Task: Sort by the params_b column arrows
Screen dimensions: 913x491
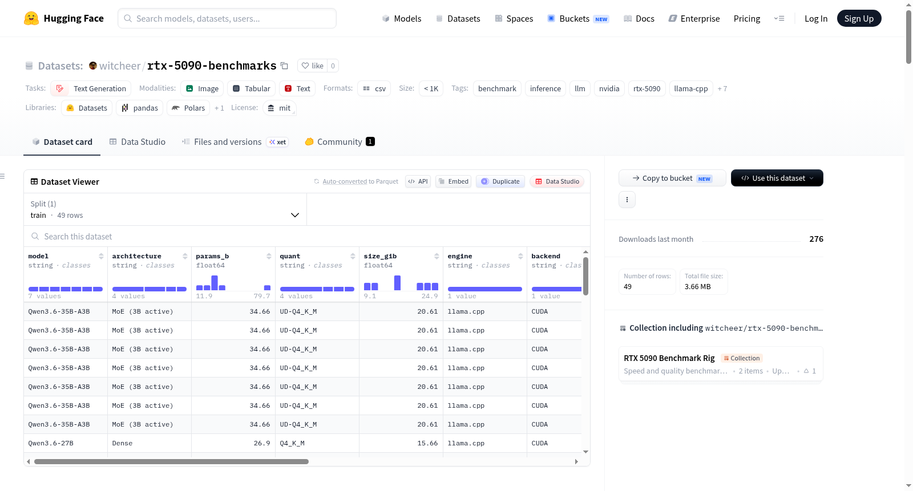Action: tap(269, 256)
